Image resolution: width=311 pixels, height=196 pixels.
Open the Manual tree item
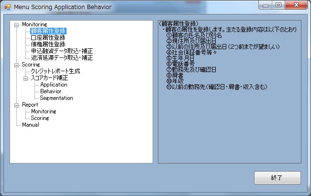[31, 125]
